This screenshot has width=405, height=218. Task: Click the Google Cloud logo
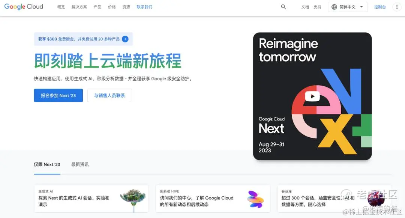[x=24, y=7]
